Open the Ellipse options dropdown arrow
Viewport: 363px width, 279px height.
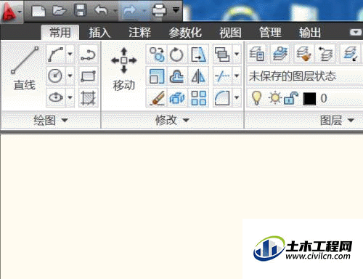[x=70, y=97]
